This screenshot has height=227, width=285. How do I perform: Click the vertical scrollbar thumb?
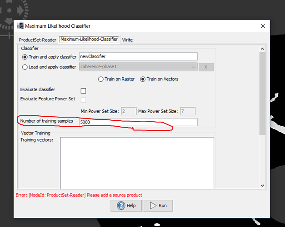click(x=262, y=94)
